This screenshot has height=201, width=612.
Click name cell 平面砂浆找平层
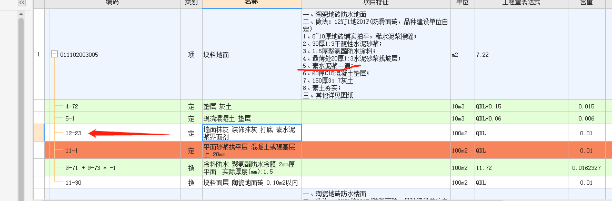coord(252,150)
